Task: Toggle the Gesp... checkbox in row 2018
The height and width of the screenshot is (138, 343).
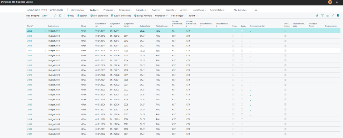Action: point(233,65)
